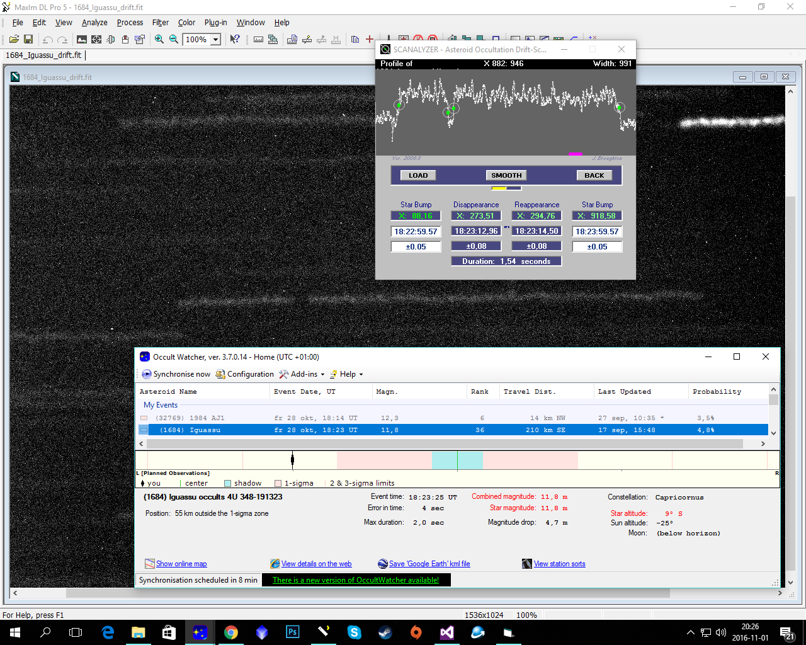Open the Filter menu
Viewport: 806px width, 645px height.
coord(161,23)
